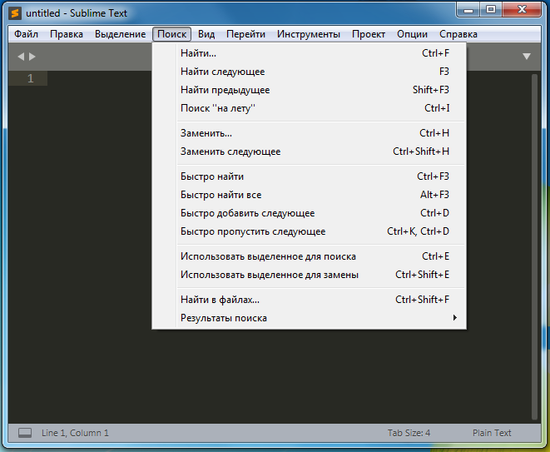Image resolution: width=550 pixels, height=452 pixels.
Task: Open the Справка menu
Action: tap(458, 34)
